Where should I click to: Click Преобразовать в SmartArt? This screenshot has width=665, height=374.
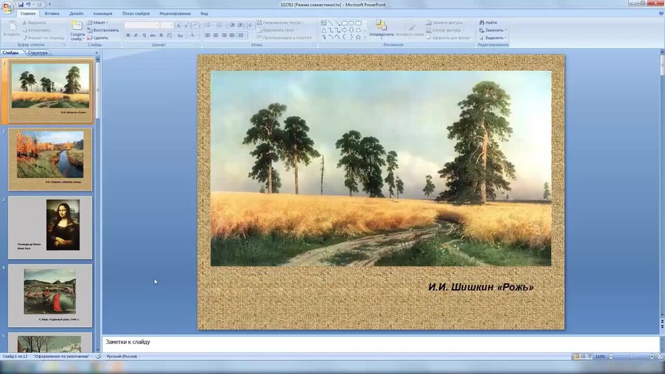point(284,38)
